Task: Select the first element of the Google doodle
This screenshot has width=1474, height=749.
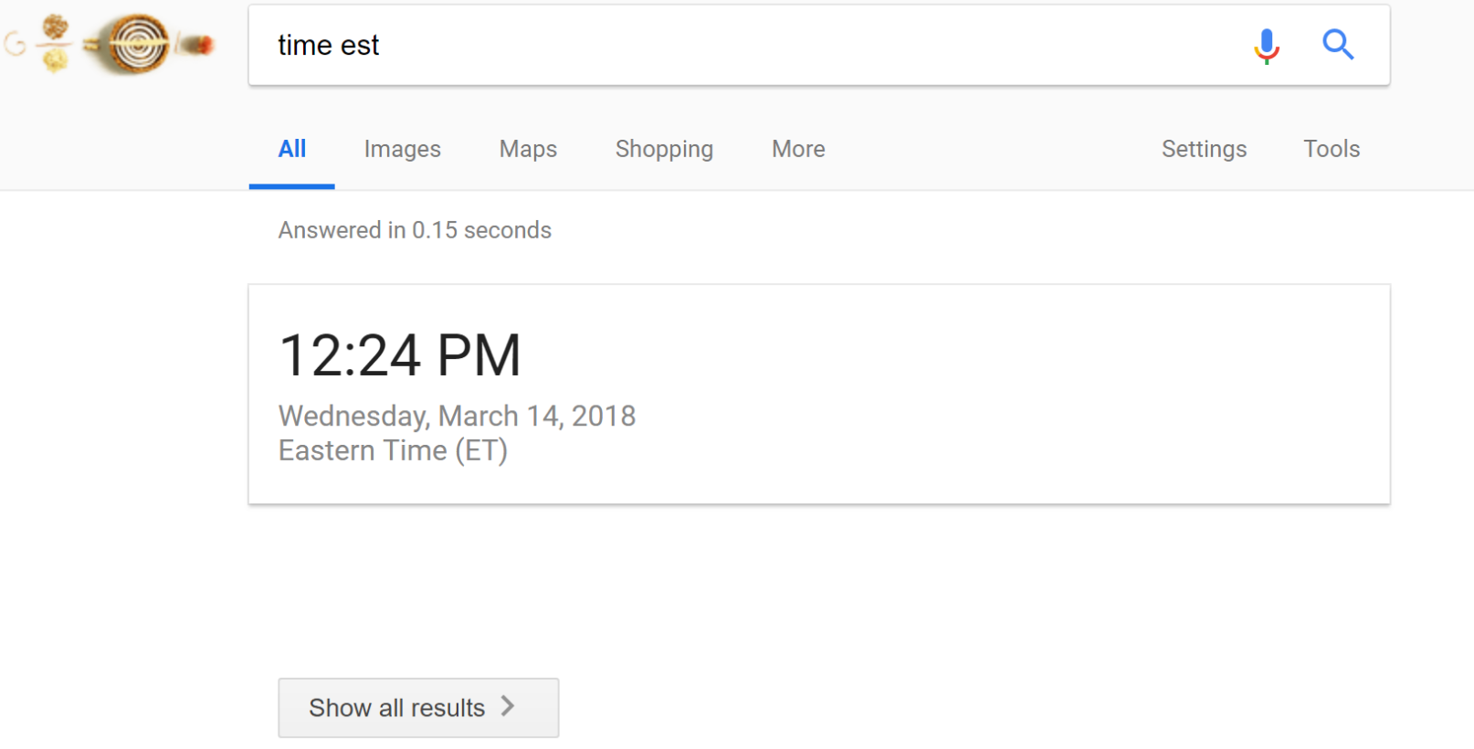Action: click(14, 44)
